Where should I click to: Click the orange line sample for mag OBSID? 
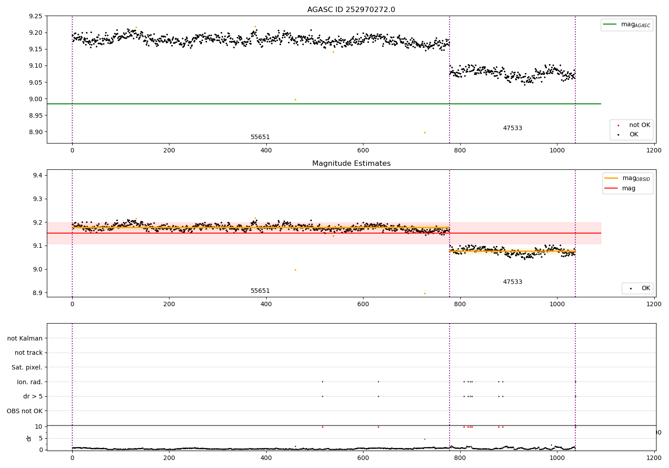611,178
